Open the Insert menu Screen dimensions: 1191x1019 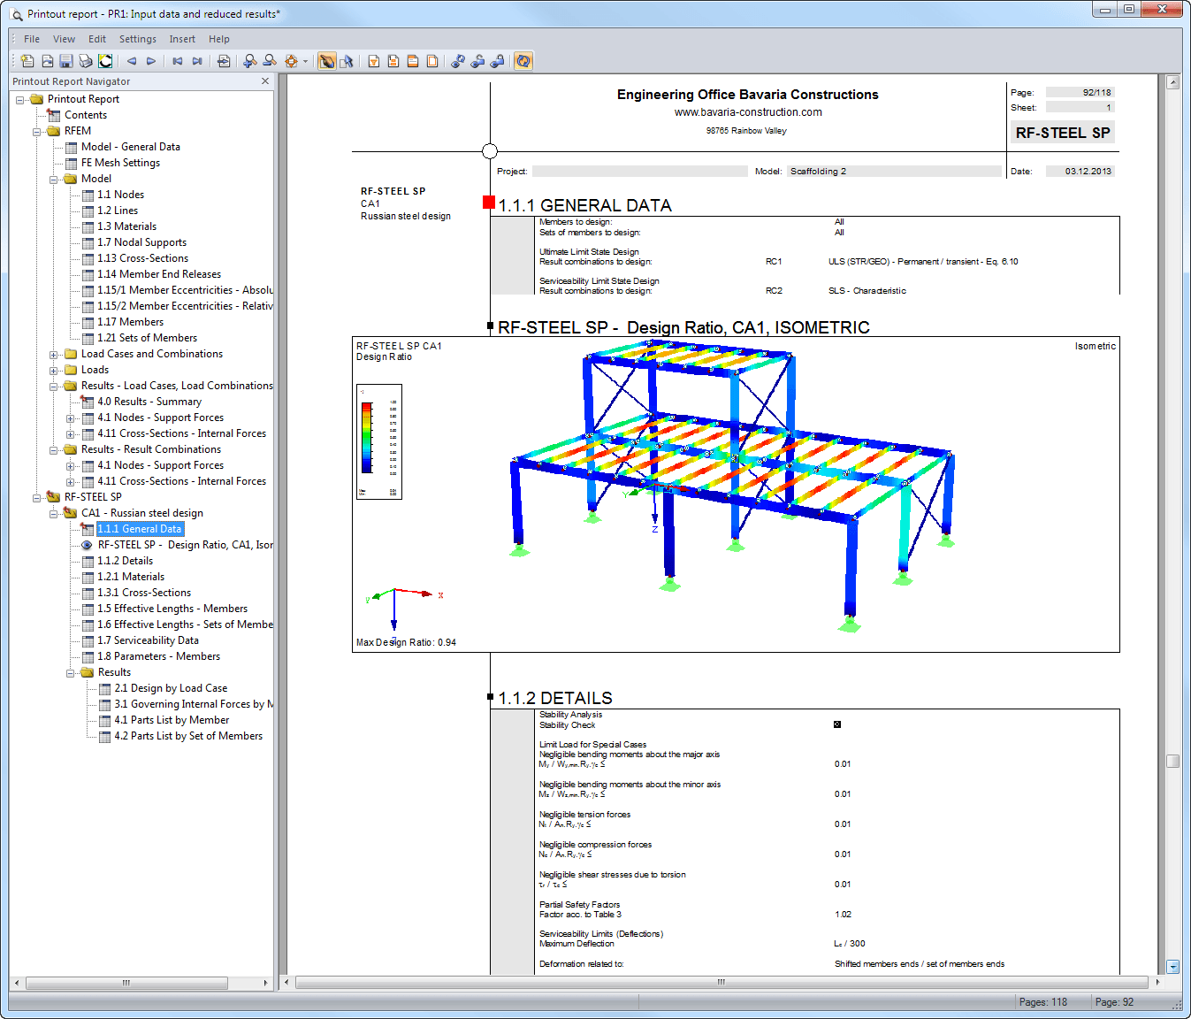[x=182, y=39]
